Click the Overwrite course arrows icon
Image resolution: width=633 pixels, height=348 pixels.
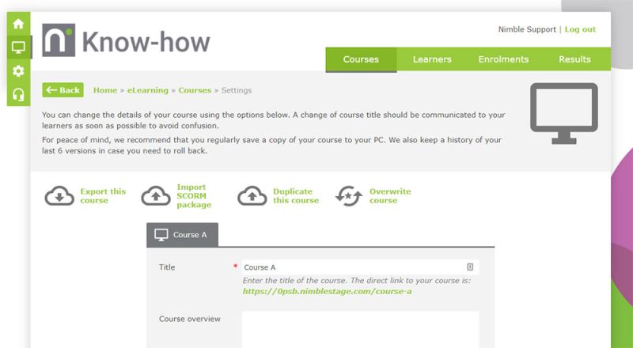(x=349, y=196)
